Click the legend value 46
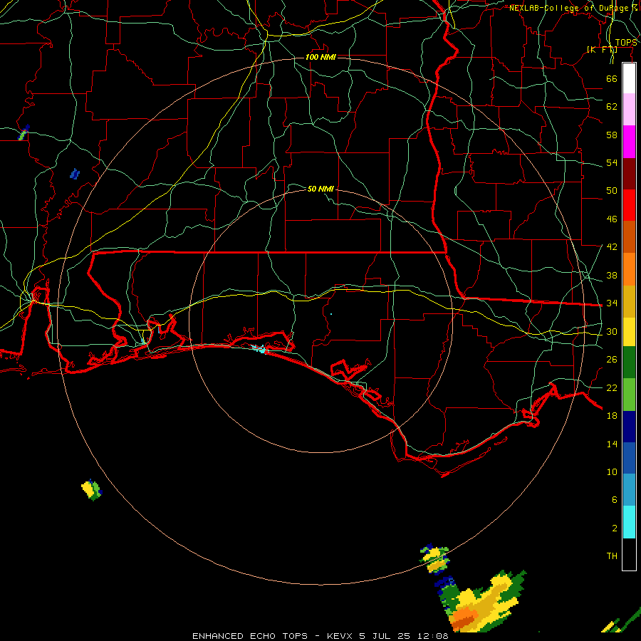Viewport: 641px width, 641px height. click(612, 219)
